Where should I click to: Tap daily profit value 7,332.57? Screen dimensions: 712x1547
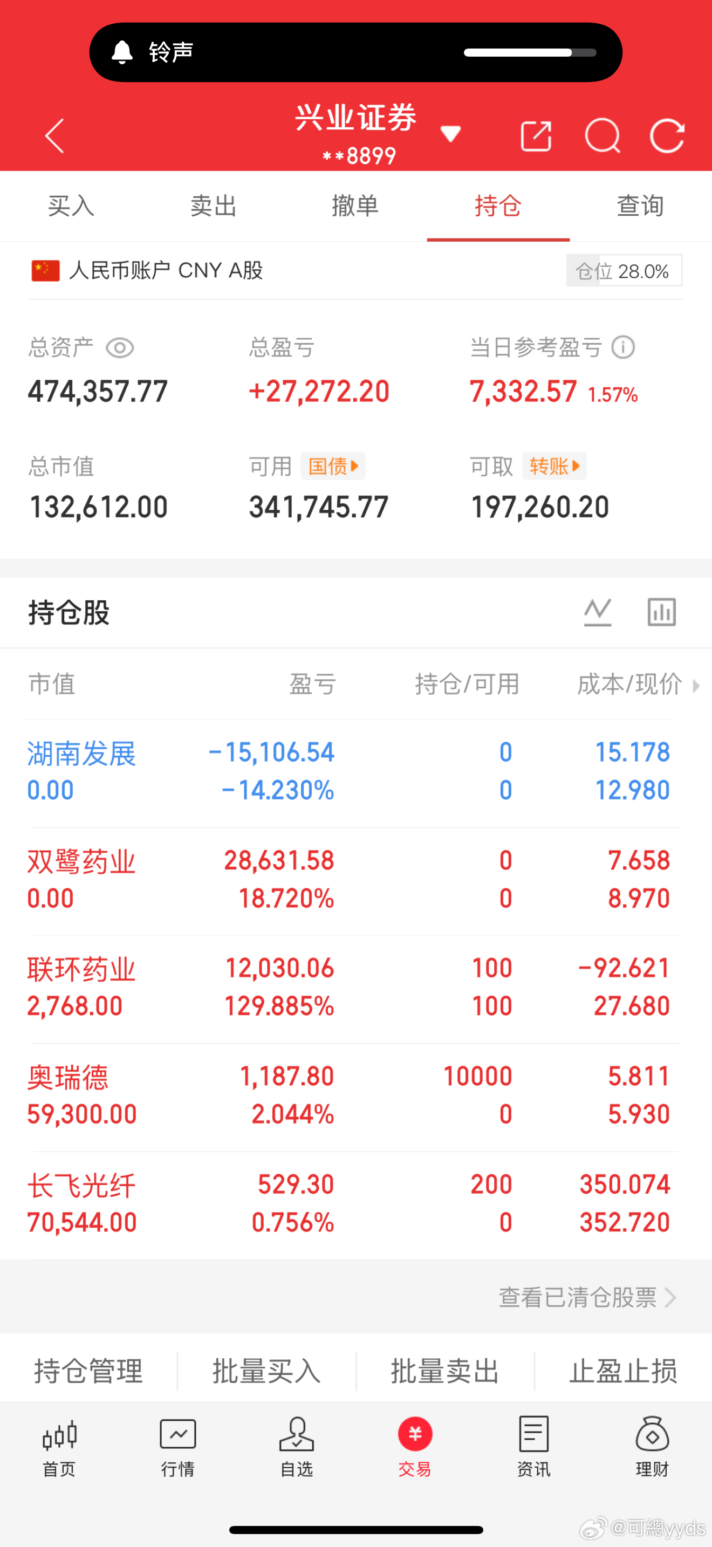[x=524, y=392]
